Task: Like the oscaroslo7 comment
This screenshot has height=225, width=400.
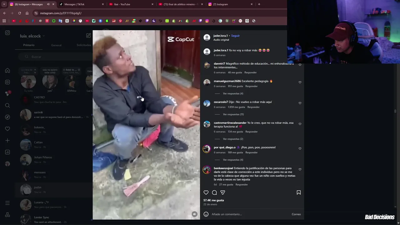Action: click(x=300, y=103)
